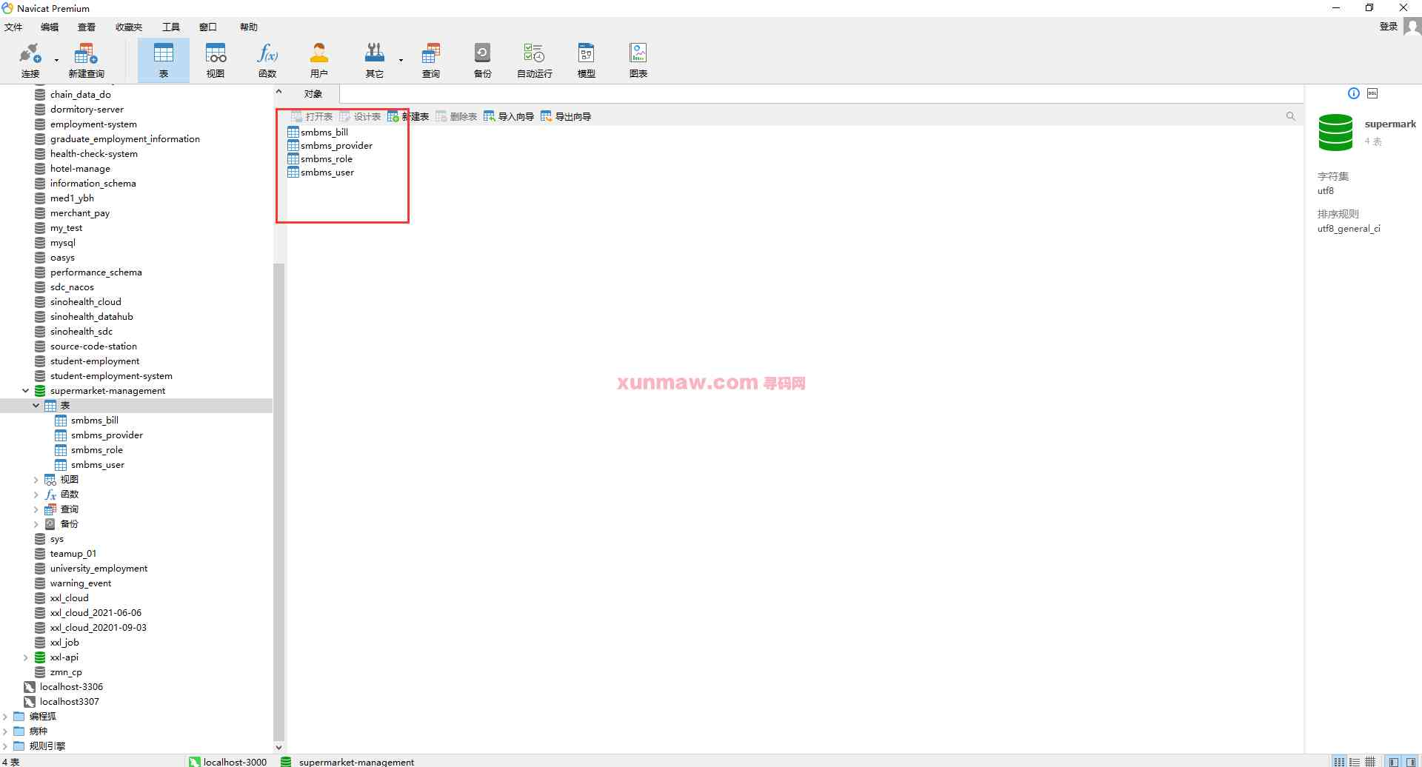Click the search magnifier in object pane
Viewport: 1422px width, 767px height.
pyautogui.click(x=1291, y=116)
